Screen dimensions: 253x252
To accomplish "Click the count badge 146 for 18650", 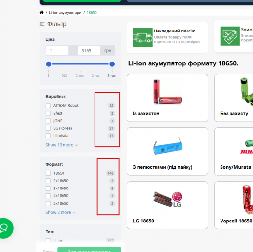I will tap(110, 173).
